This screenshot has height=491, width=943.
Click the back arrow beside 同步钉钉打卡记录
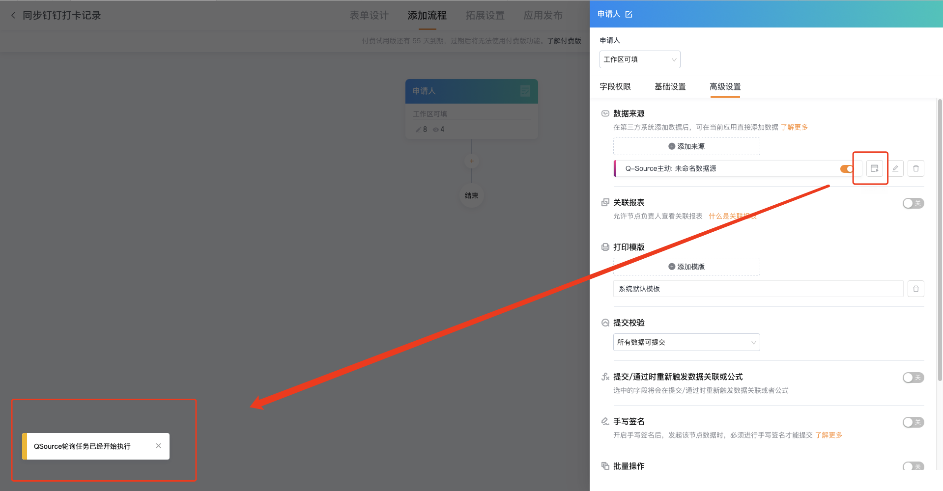13,15
